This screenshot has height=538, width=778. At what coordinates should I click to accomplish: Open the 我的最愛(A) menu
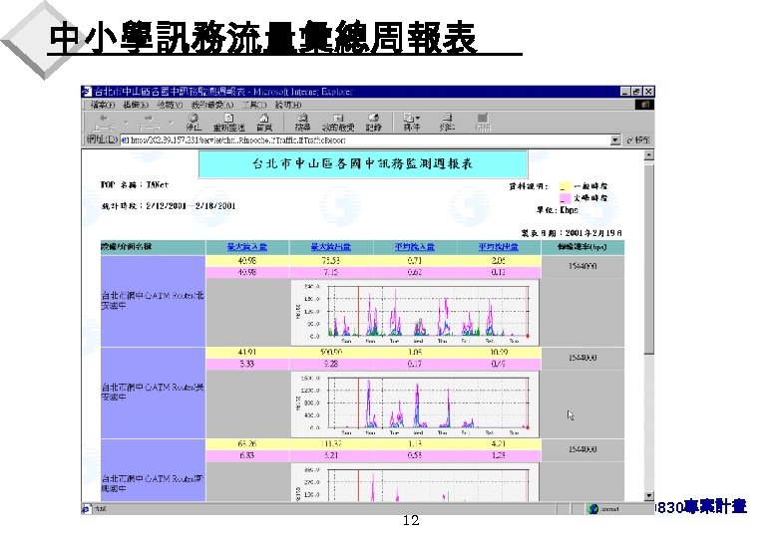(212, 105)
